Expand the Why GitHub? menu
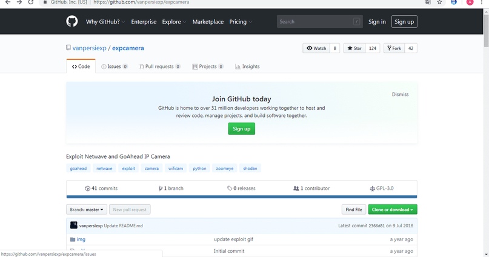The width and height of the screenshot is (489, 257). [105, 22]
